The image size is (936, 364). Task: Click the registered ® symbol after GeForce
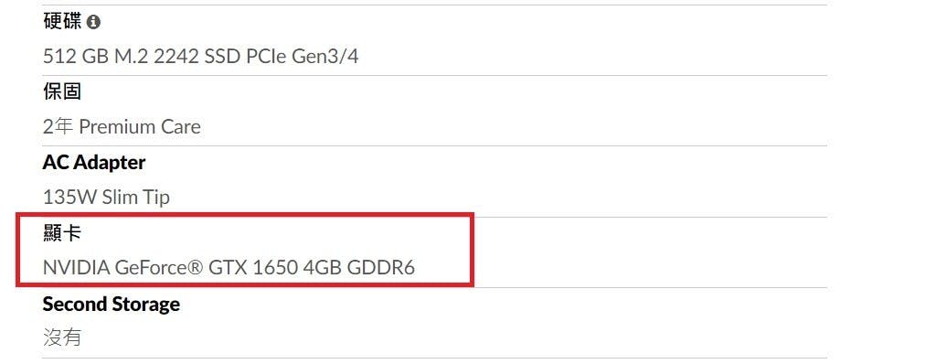195,267
